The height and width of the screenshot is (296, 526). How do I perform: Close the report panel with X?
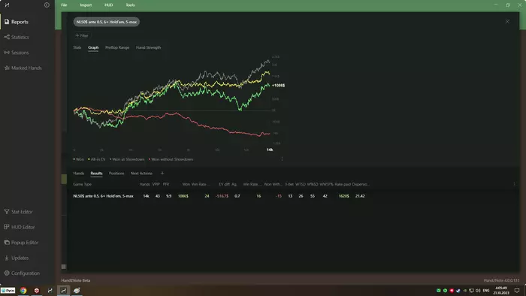tap(507, 22)
